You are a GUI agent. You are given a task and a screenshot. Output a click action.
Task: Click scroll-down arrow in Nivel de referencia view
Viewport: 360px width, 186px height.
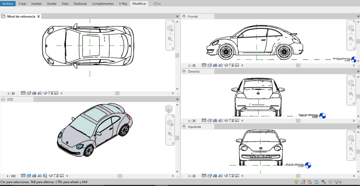[x=177, y=89]
